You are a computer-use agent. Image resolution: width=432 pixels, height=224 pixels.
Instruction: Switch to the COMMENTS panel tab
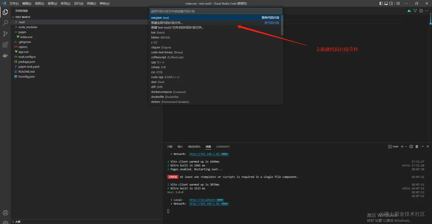pos(223,147)
